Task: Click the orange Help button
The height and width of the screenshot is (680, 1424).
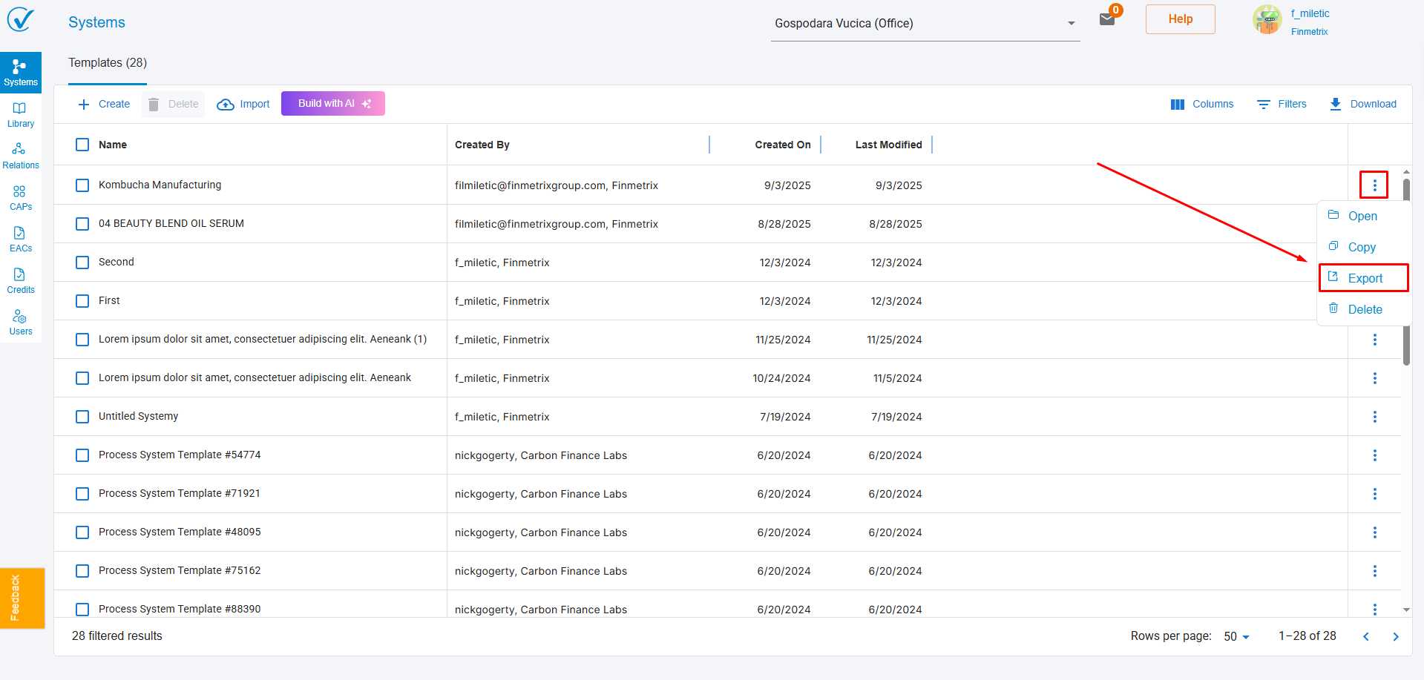Action: click(x=1180, y=19)
